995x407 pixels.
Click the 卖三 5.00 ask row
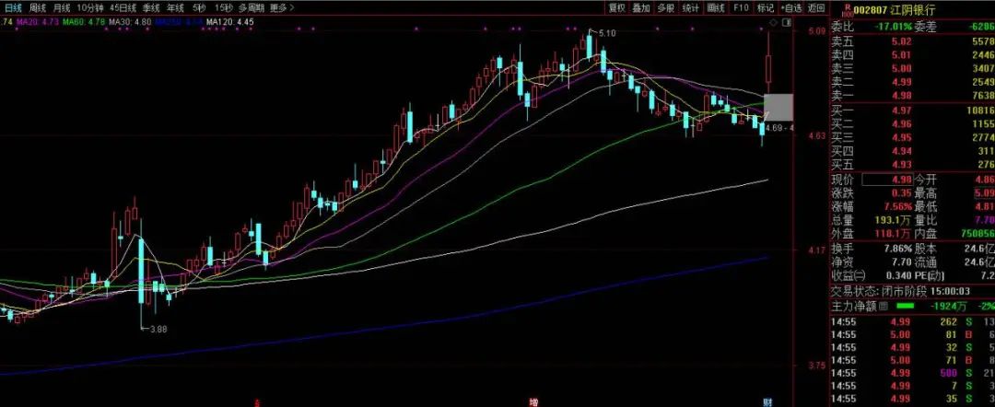pos(912,68)
